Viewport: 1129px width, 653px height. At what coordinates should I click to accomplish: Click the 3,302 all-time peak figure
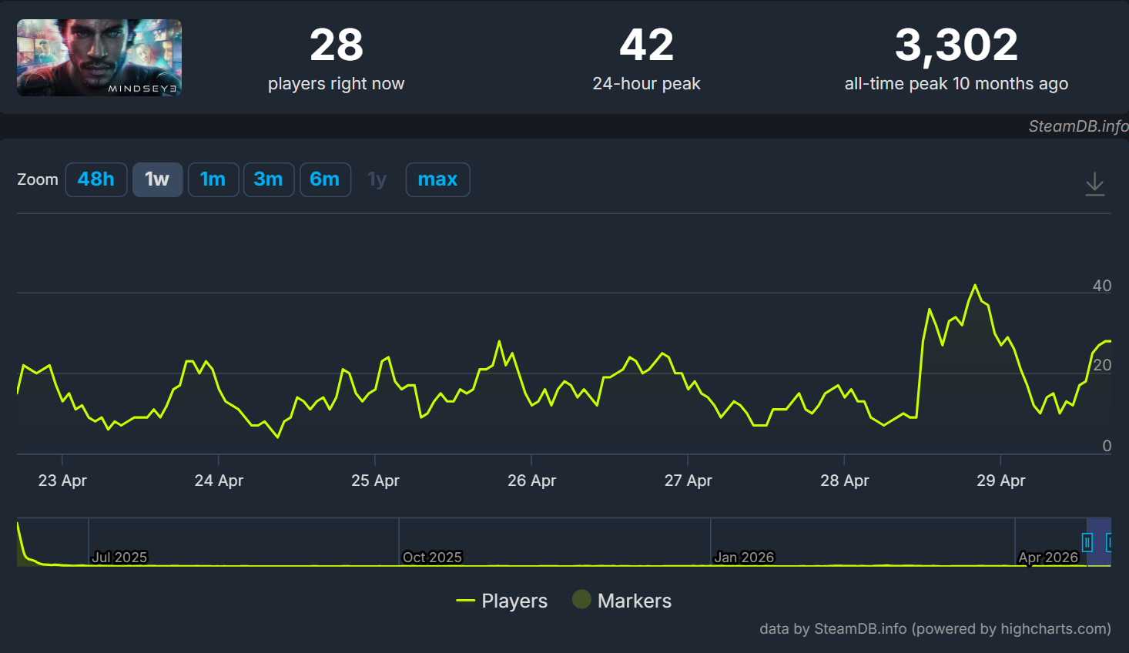[x=956, y=45]
